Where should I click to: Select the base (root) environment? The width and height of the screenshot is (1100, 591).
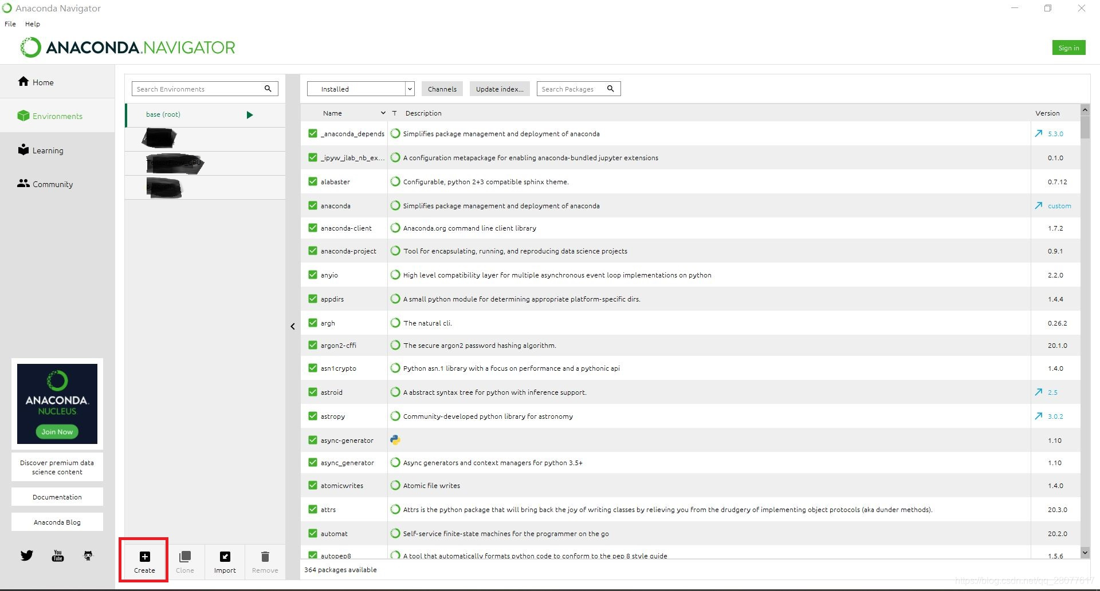(x=205, y=114)
